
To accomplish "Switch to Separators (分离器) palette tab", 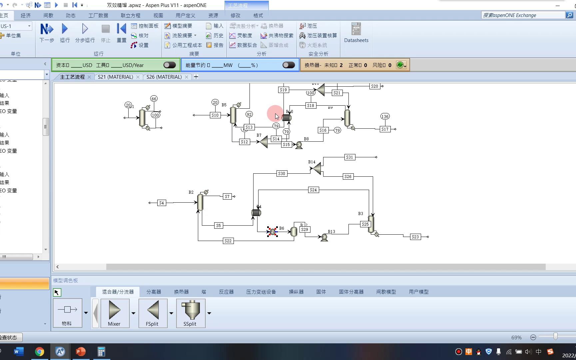I will (154, 292).
